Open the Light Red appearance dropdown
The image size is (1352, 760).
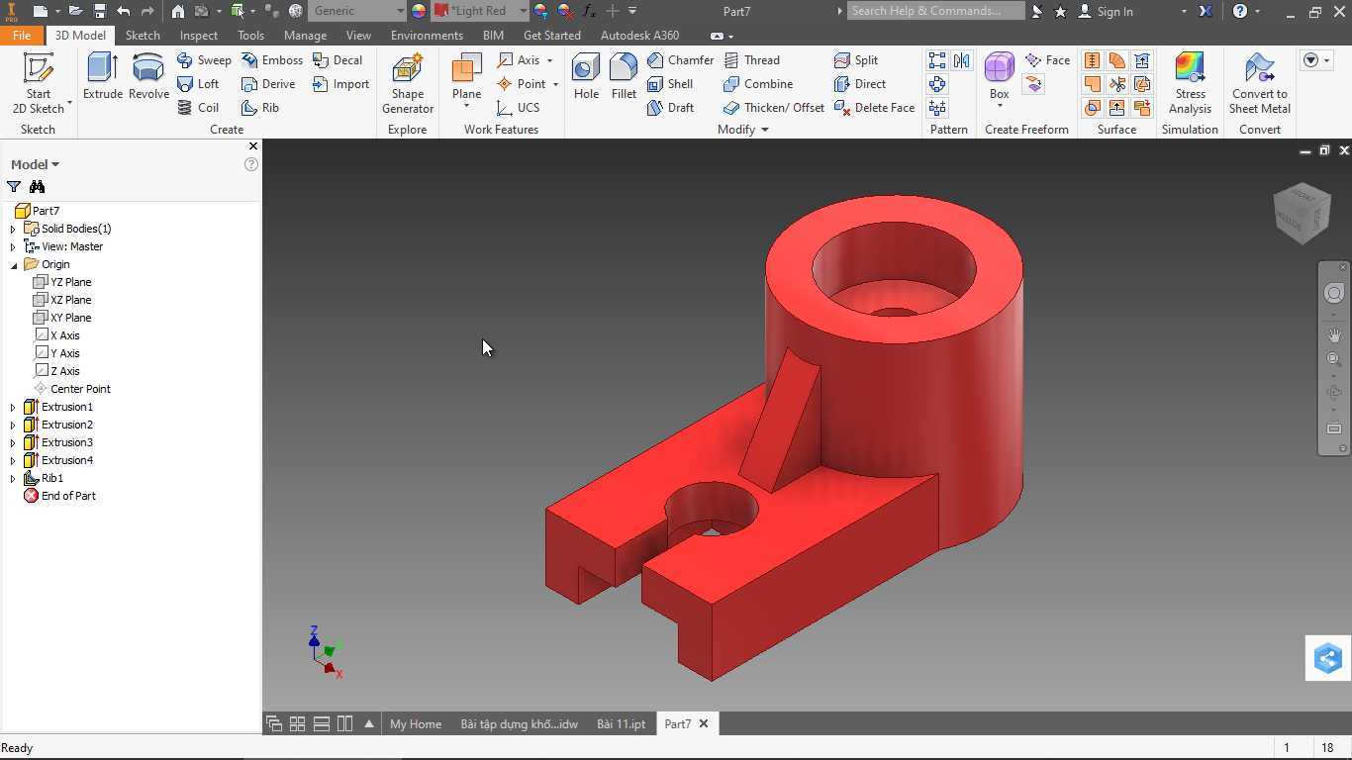click(480, 11)
